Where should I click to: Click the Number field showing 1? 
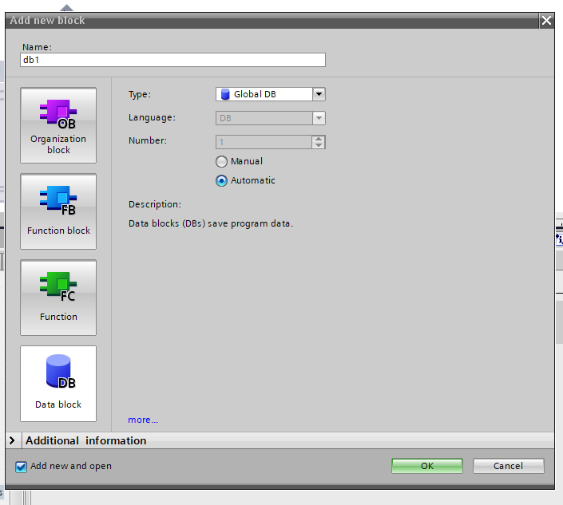[x=264, y=142]
